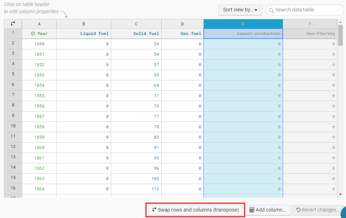Click the transpose icon in table corner
Image resolution: width=346 pixels, height=218 pixels.
(x=13, y=24)
